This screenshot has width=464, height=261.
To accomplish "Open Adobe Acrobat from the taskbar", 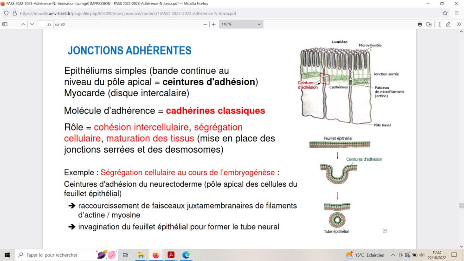I will (x=171, y=255).
